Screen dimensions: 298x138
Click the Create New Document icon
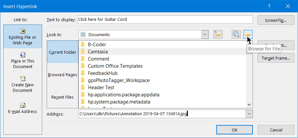(23, 78)
